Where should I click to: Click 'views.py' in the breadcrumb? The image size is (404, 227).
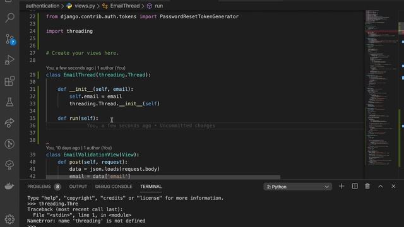pyautogui.click(x=85, y=6)
